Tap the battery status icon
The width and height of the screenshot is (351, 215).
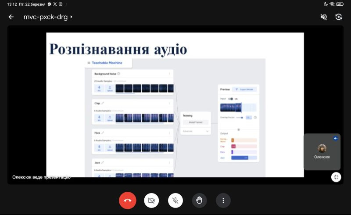[340, 4]
